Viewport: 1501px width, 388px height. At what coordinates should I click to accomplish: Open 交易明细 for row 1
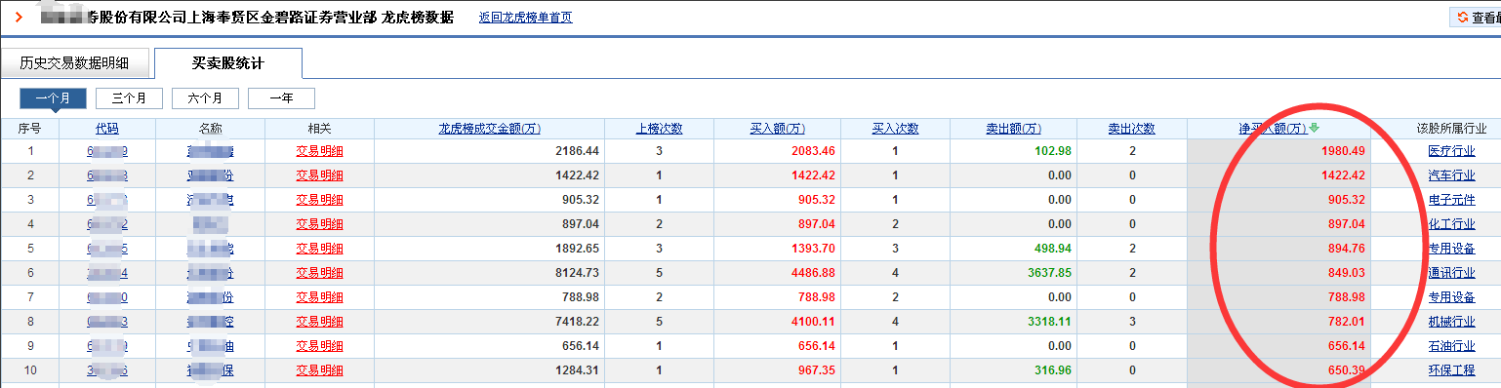click(x=320, y=151)
